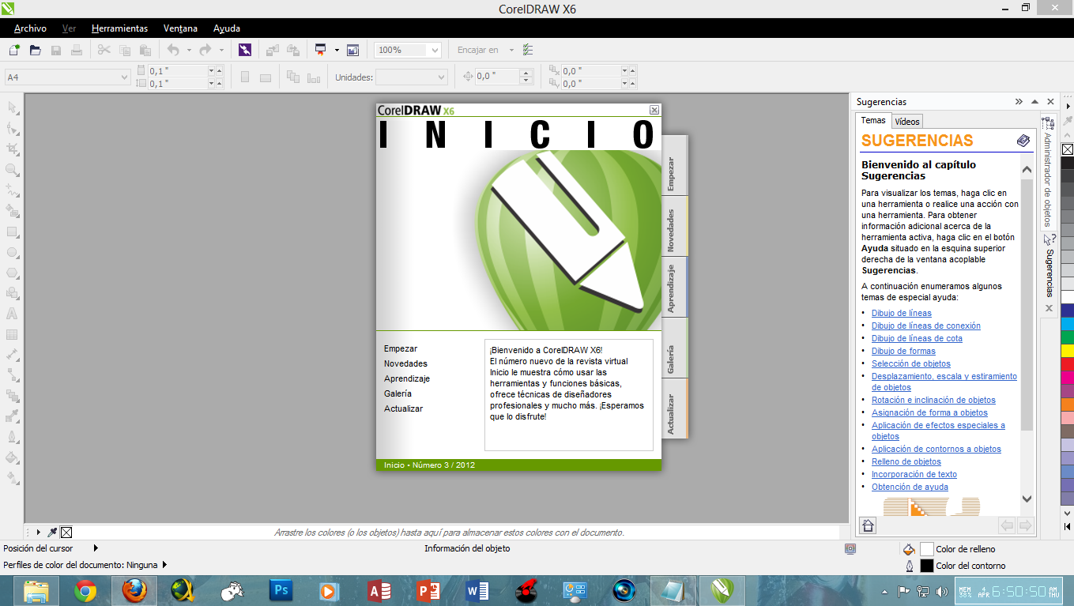Open the Archivo menu
This screenshot has height=606, width=1074.
click(30, 28)
